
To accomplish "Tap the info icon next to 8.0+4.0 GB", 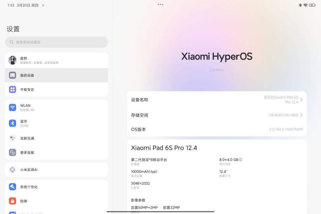I will (241, 160).
